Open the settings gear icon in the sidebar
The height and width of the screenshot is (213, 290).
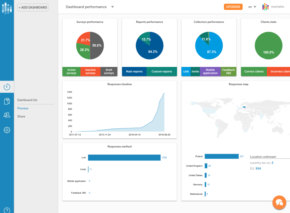click(x=7, y=130)
